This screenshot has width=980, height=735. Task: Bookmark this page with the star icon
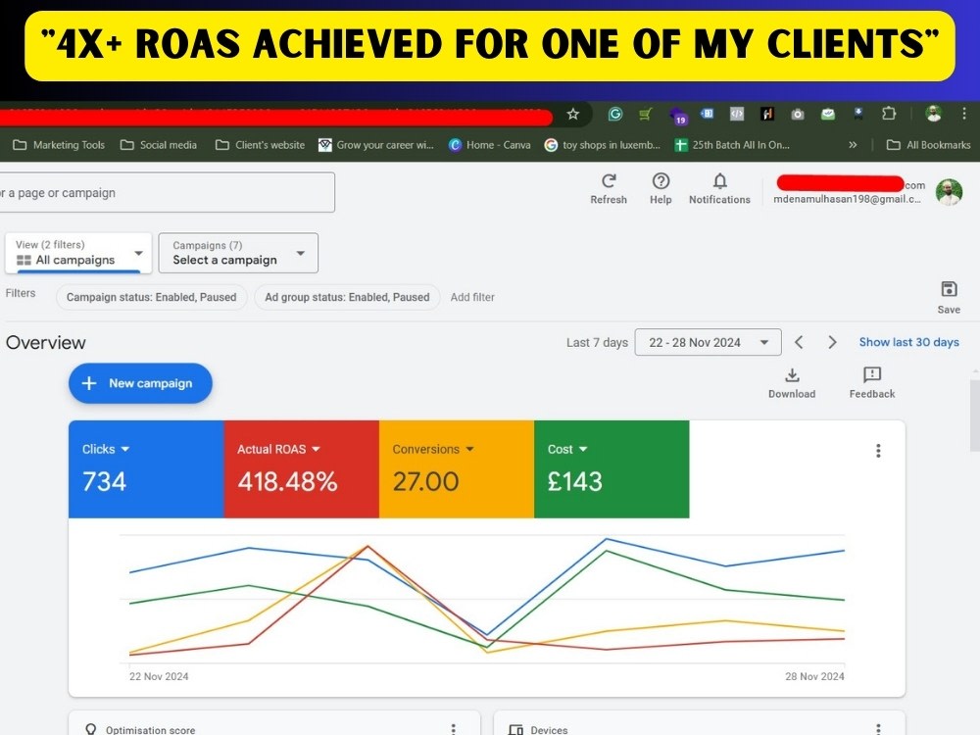tap(572, 114)
